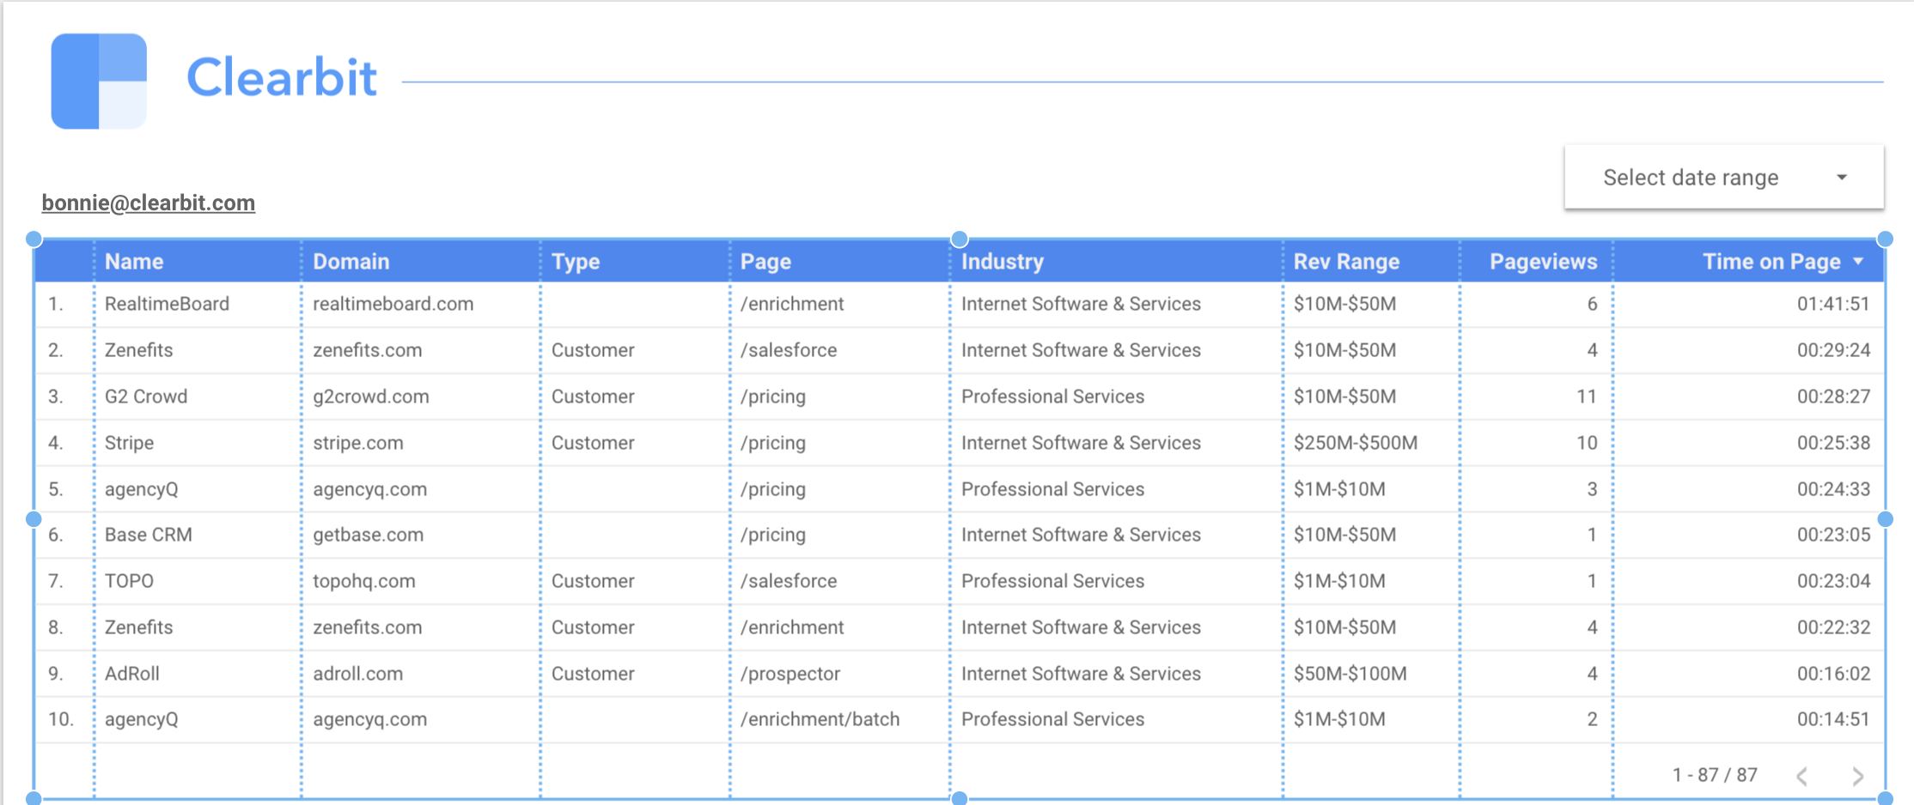Click row number 7.
The width and height of the screenshot is (1914, 805).
[x=55, y=581]
